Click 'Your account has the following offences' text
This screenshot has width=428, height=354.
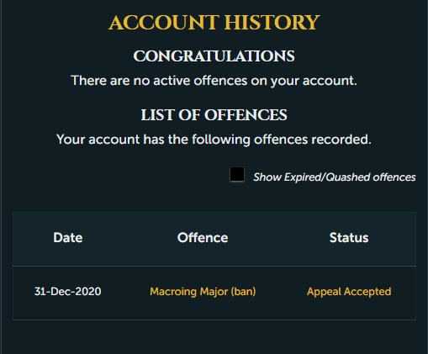pyautogui.click(x=182, y=140)
